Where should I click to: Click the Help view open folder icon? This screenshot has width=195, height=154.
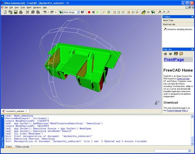181,54
